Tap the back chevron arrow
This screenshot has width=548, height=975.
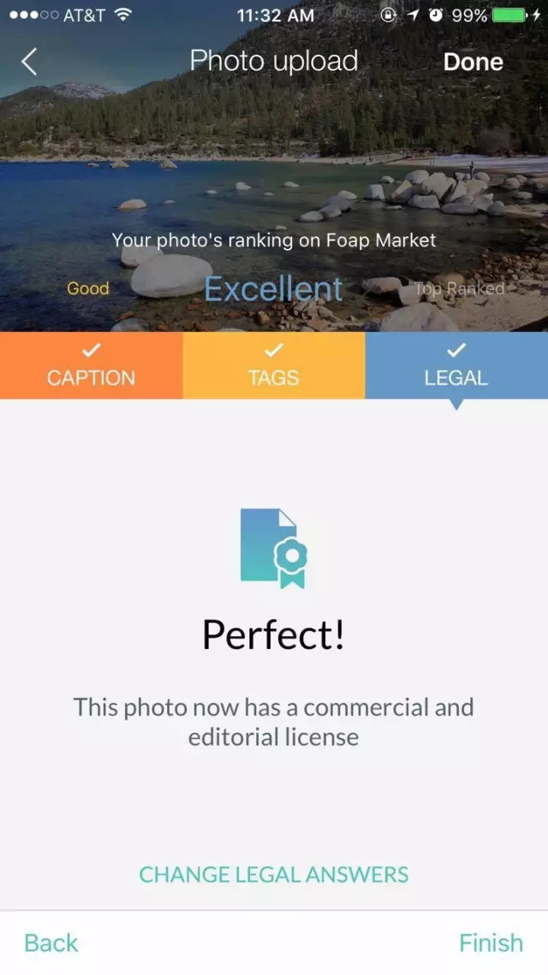pos(29,62)
